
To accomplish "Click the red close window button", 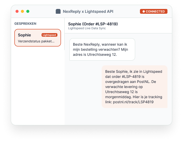I will 17,11.
